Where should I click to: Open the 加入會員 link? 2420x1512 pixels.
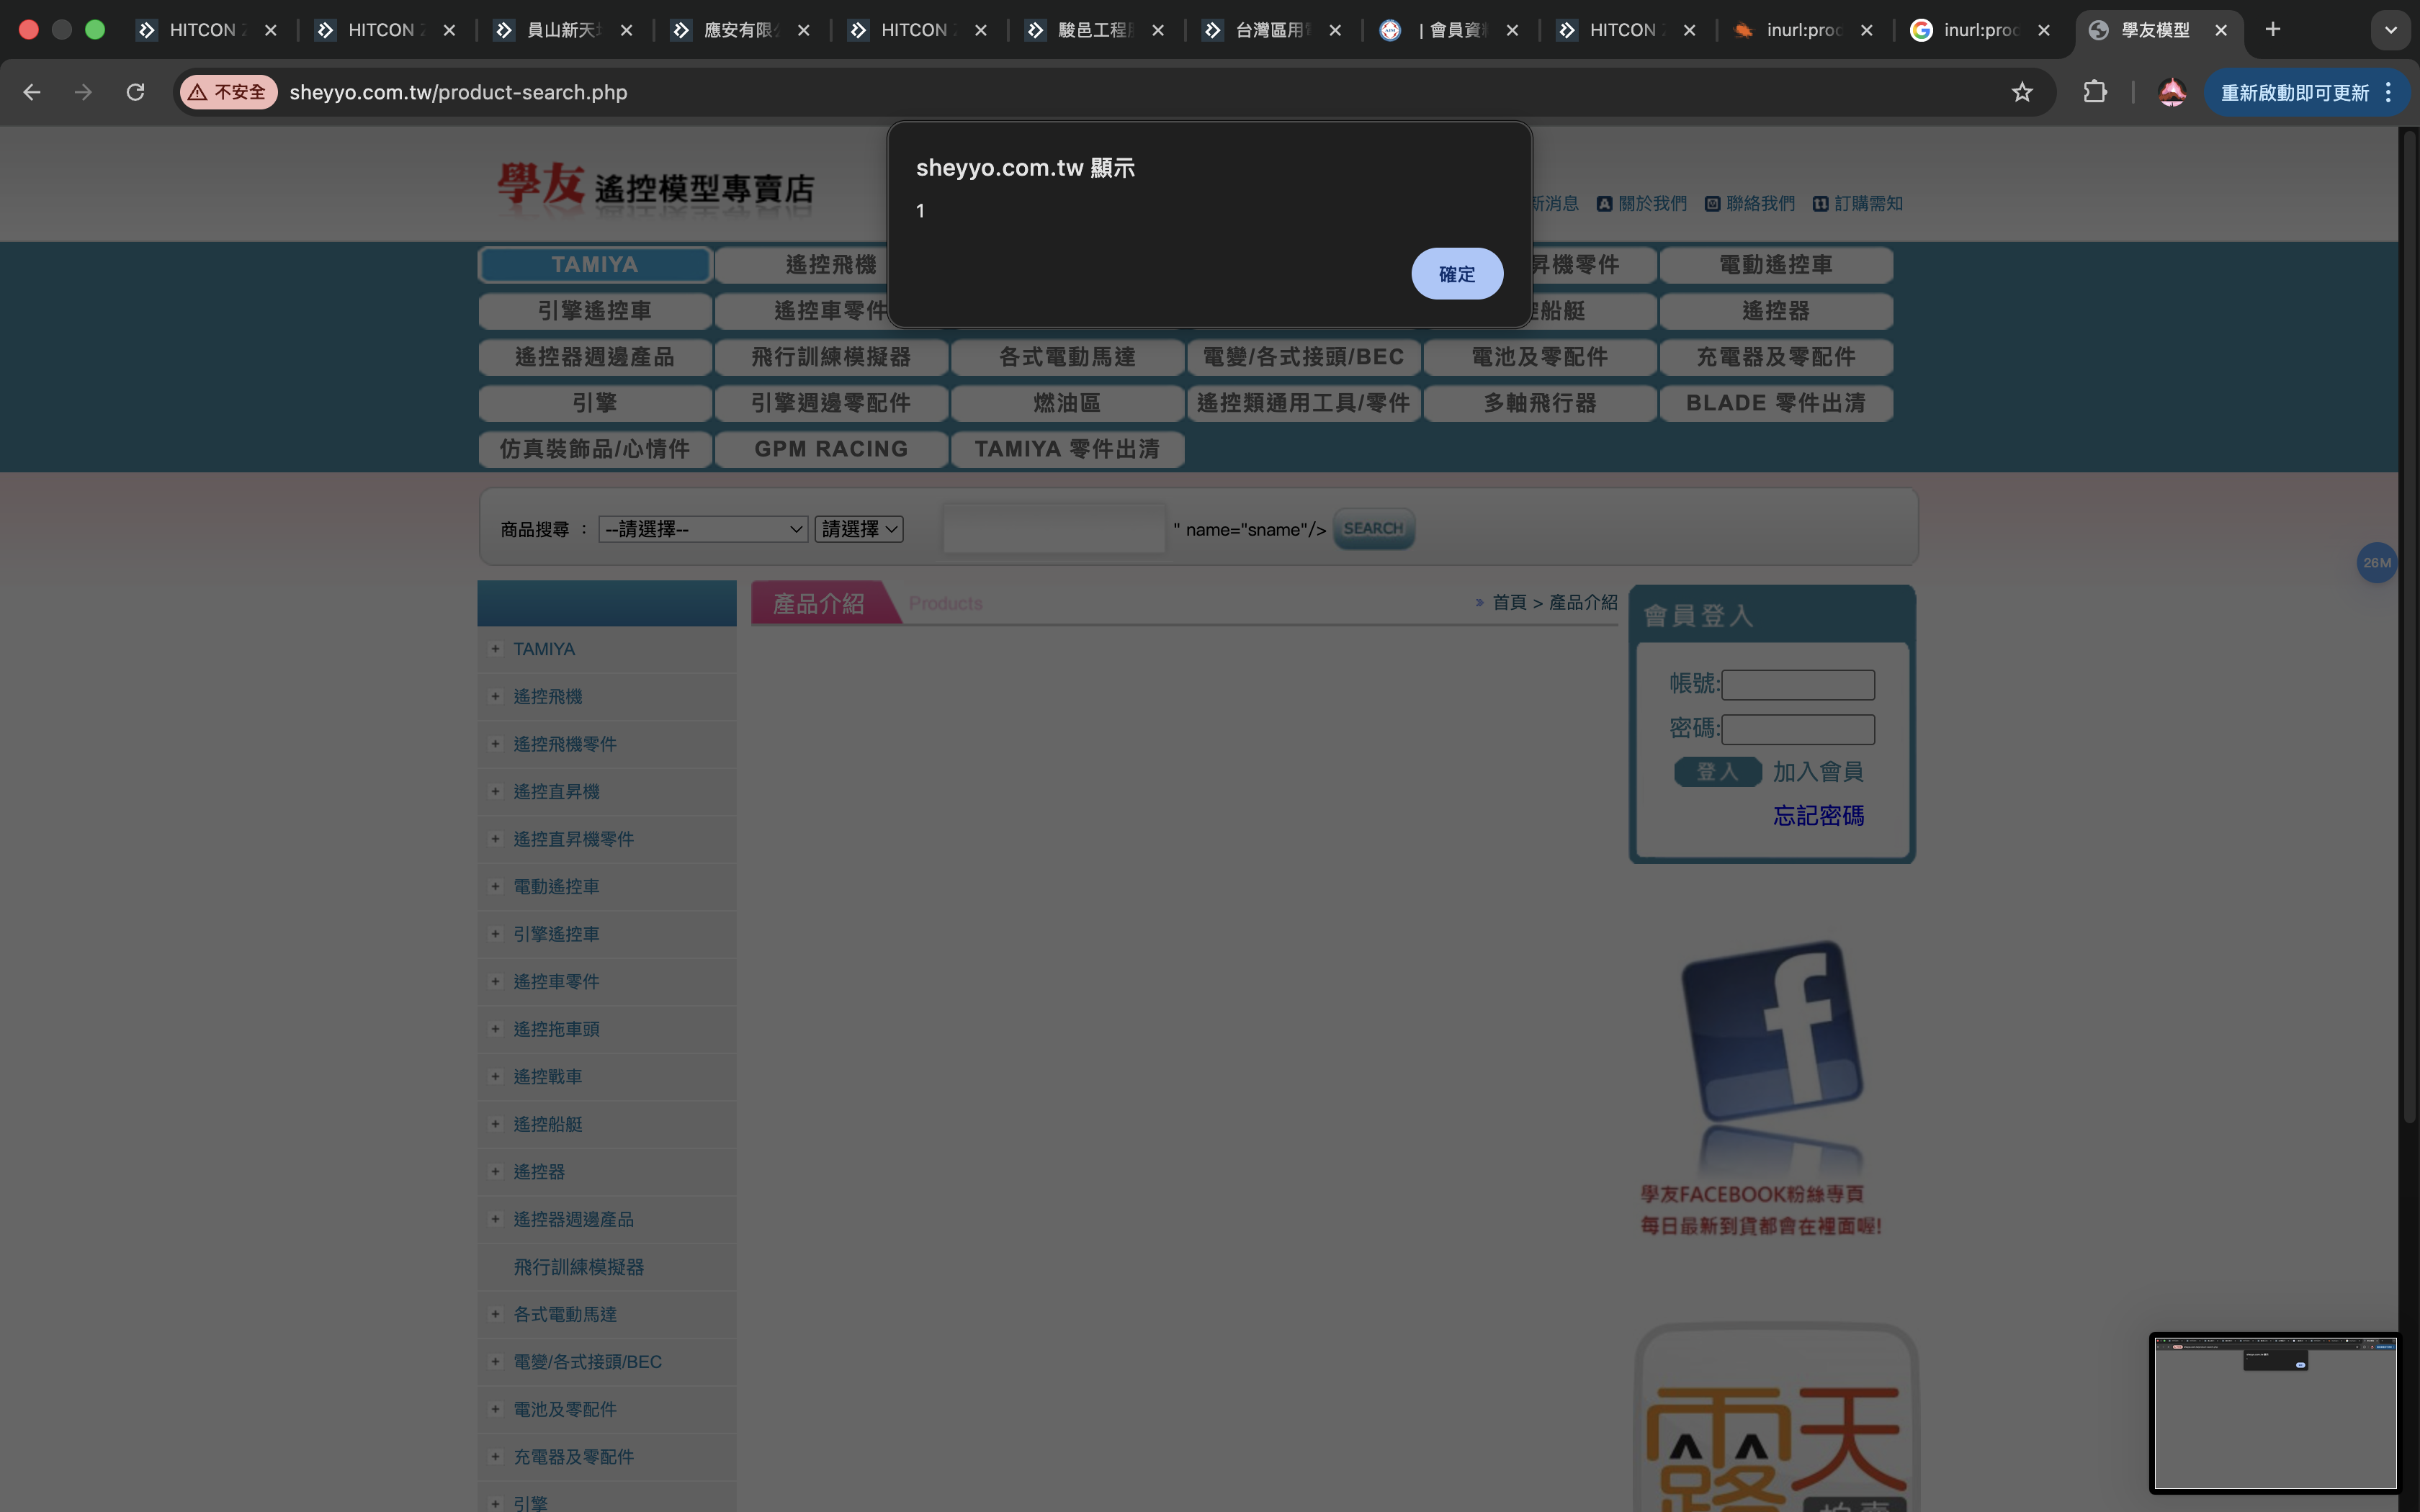[x=1817, y=772]
